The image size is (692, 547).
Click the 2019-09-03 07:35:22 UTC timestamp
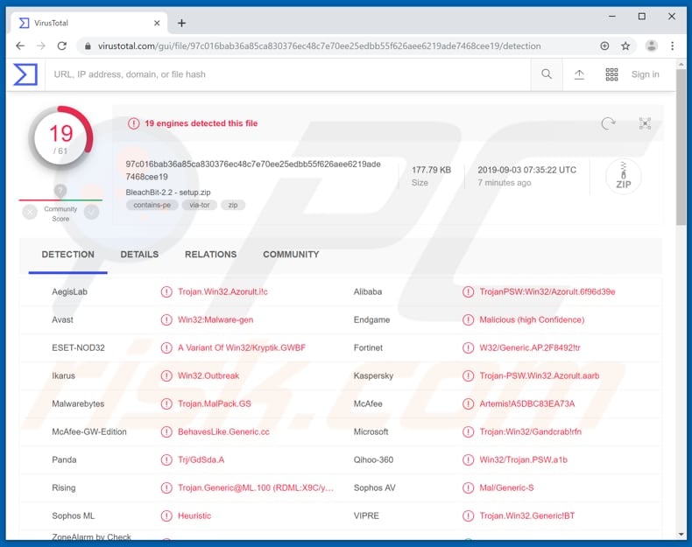pos(527,170)
